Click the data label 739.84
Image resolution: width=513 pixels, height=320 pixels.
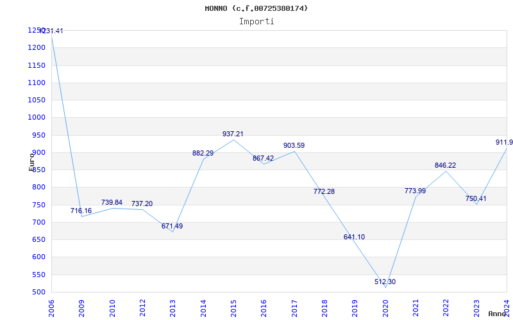(112, 202)
